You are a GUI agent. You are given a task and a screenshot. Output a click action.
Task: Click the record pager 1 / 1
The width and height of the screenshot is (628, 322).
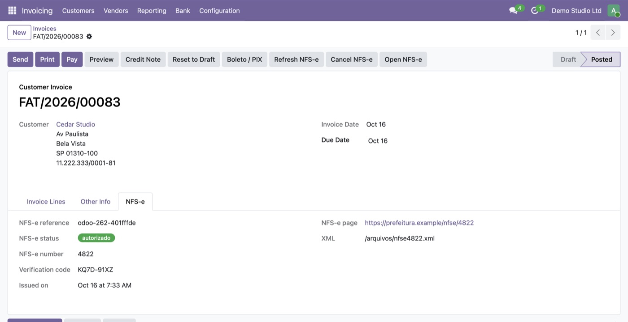coord(581,33)
